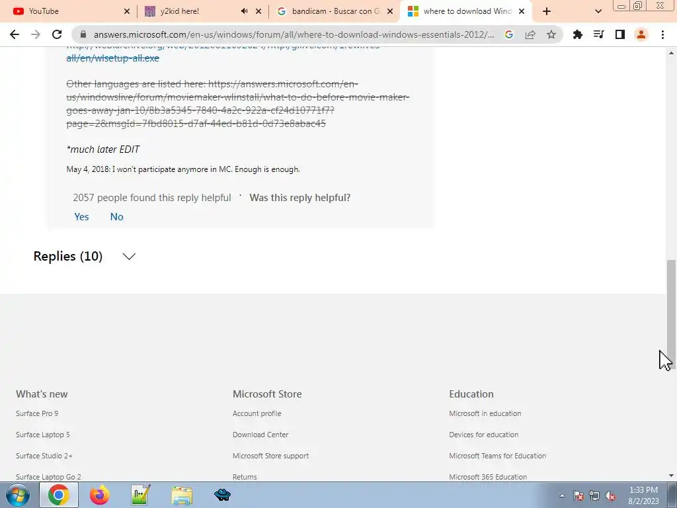Share this page via share icon
This screenshot has width=677, height=508.
530,34
